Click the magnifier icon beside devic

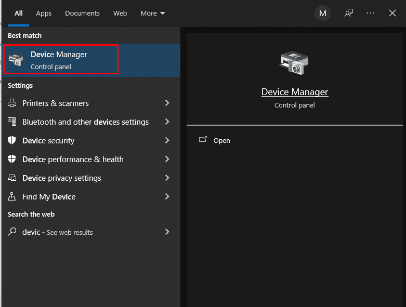(12, 232)
